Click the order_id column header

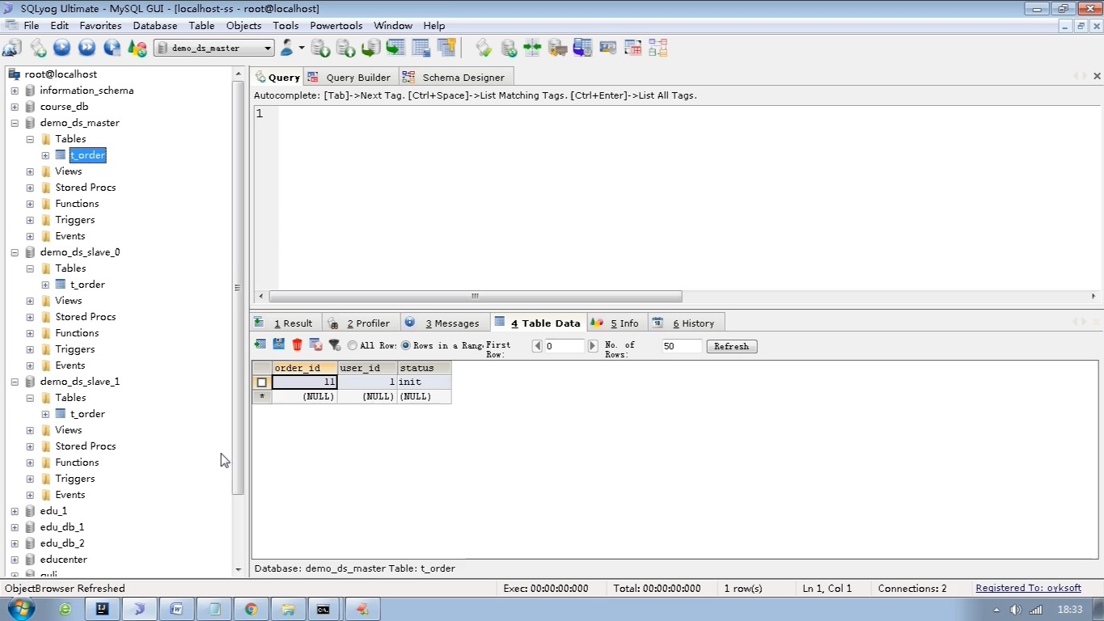tap(304, 368)
